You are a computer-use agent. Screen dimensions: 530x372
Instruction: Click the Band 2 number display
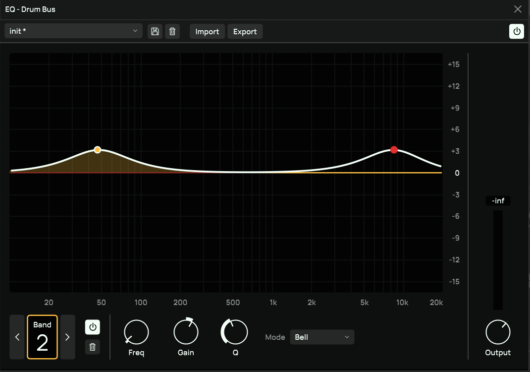tap(42, 337)
